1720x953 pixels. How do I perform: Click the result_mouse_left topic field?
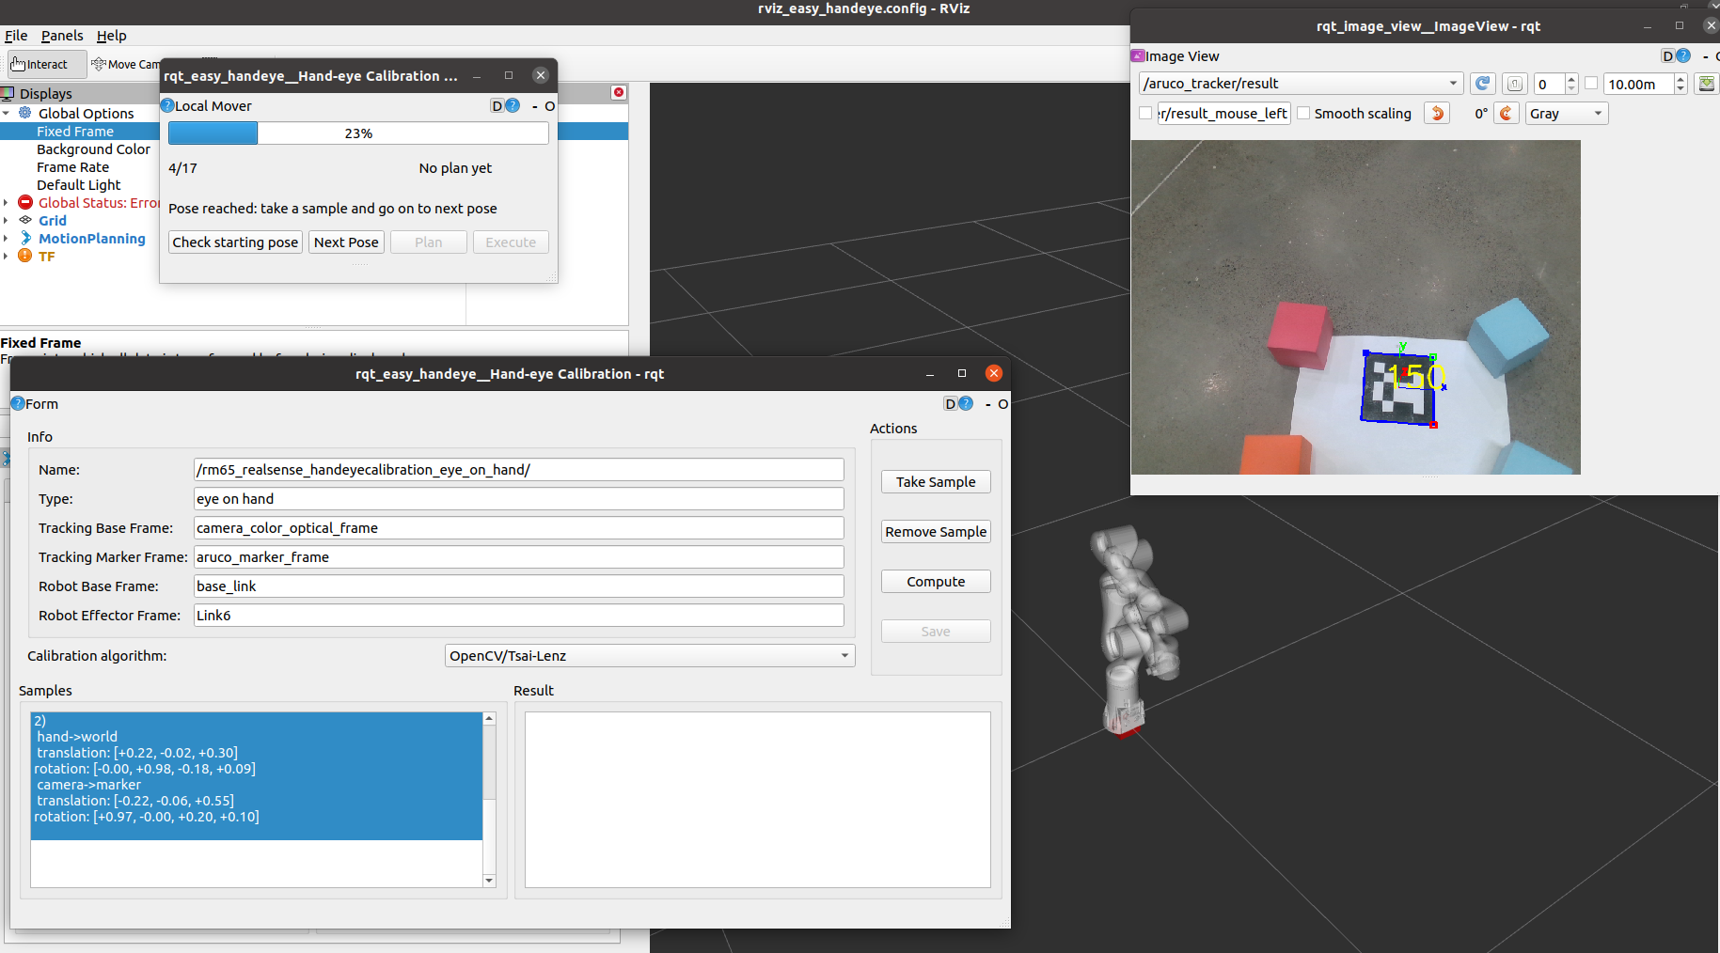click(1223, 113)
